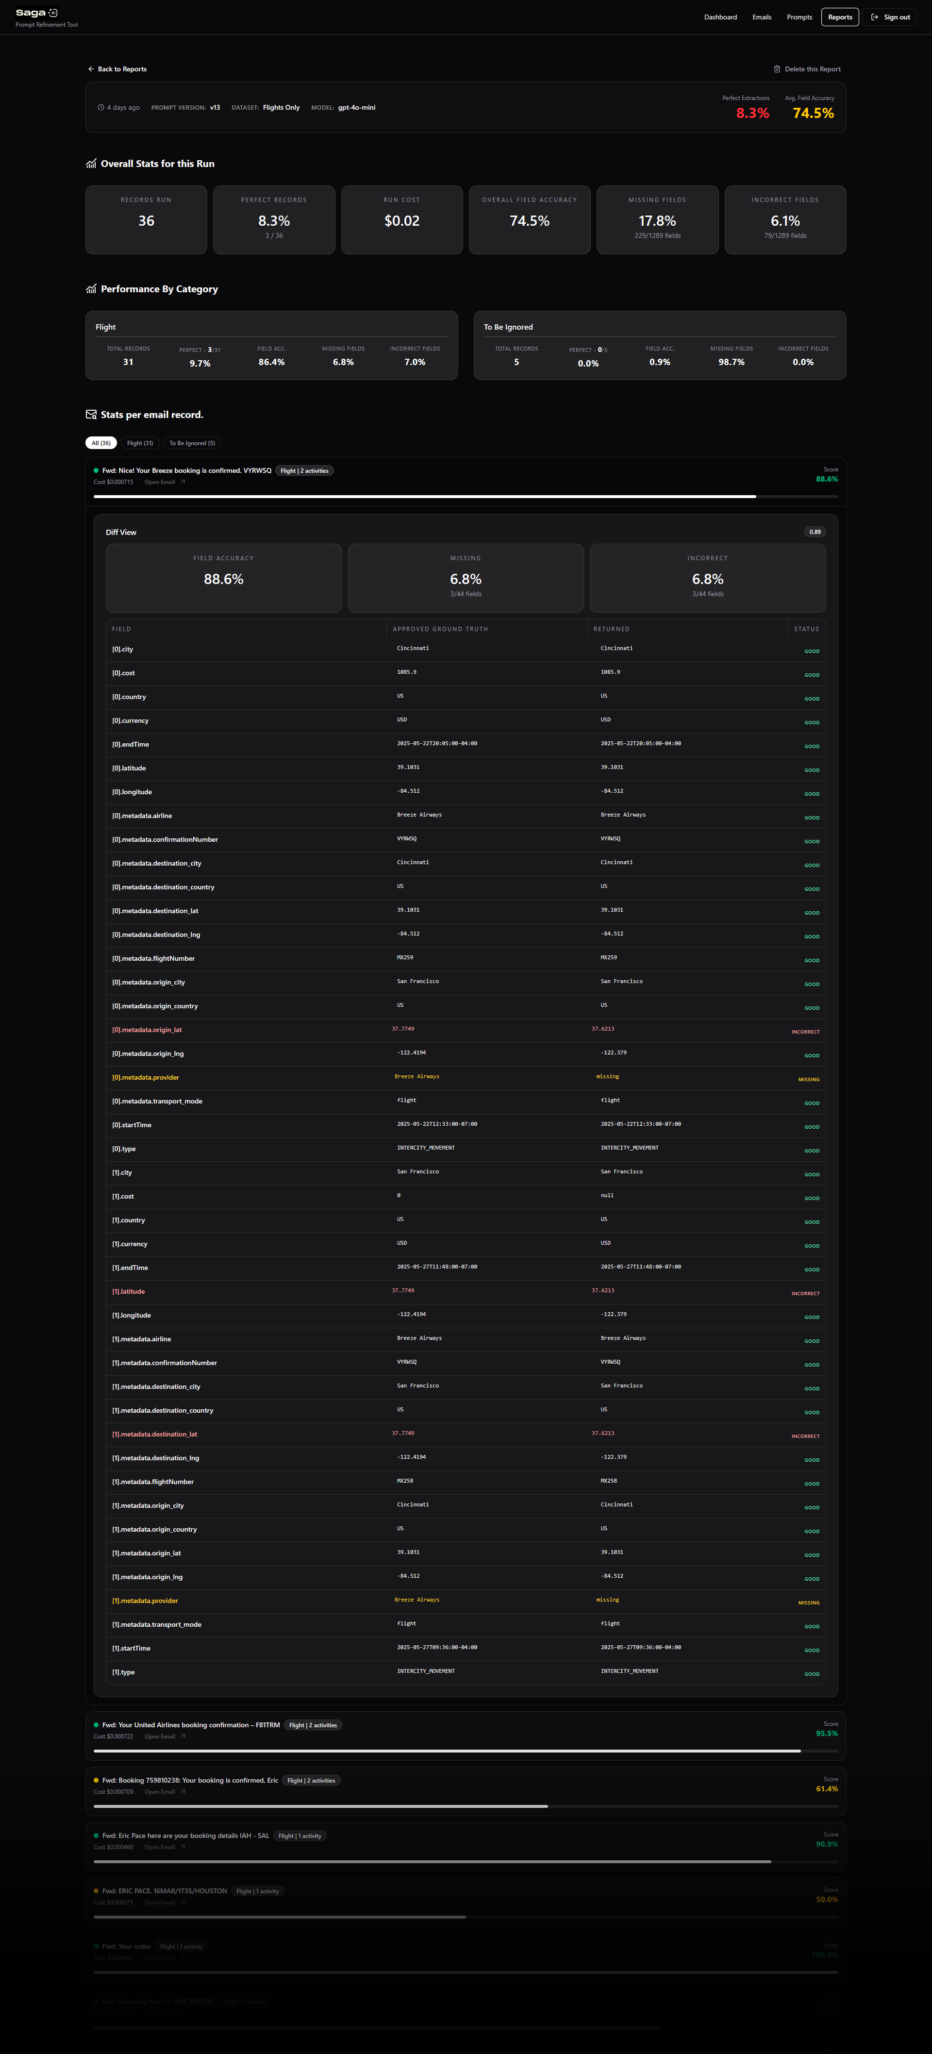Filter records by To Be Ignored (5)
Image resolution: width=932 pixels, height=2054 pixels.
point(192,443)
